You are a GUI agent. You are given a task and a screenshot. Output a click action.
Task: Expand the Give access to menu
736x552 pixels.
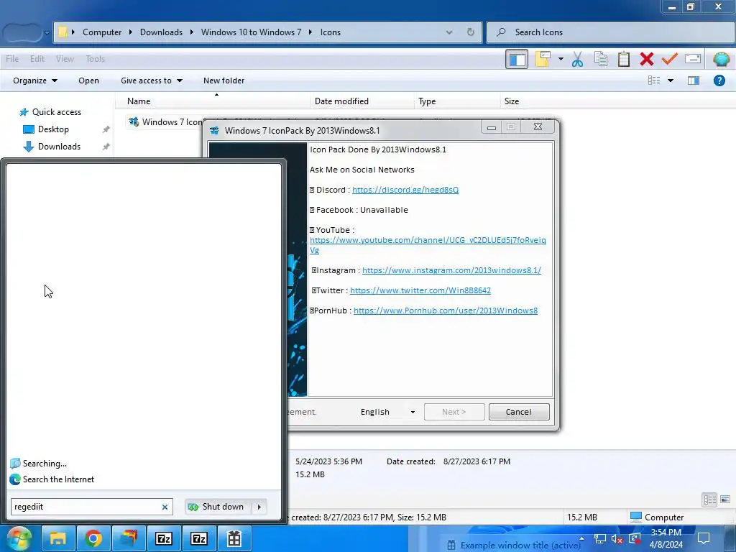tap(151, 80)
